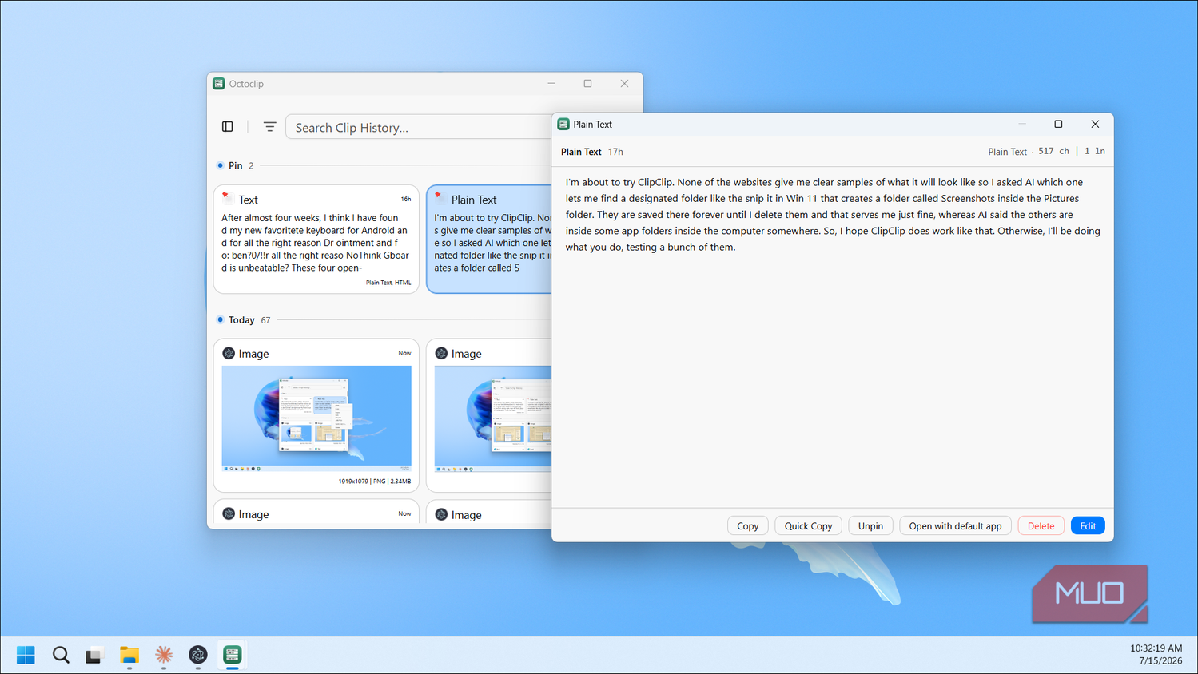Unpin this clip with Unpin button
Screen dimensions: 1198x674
870,525
